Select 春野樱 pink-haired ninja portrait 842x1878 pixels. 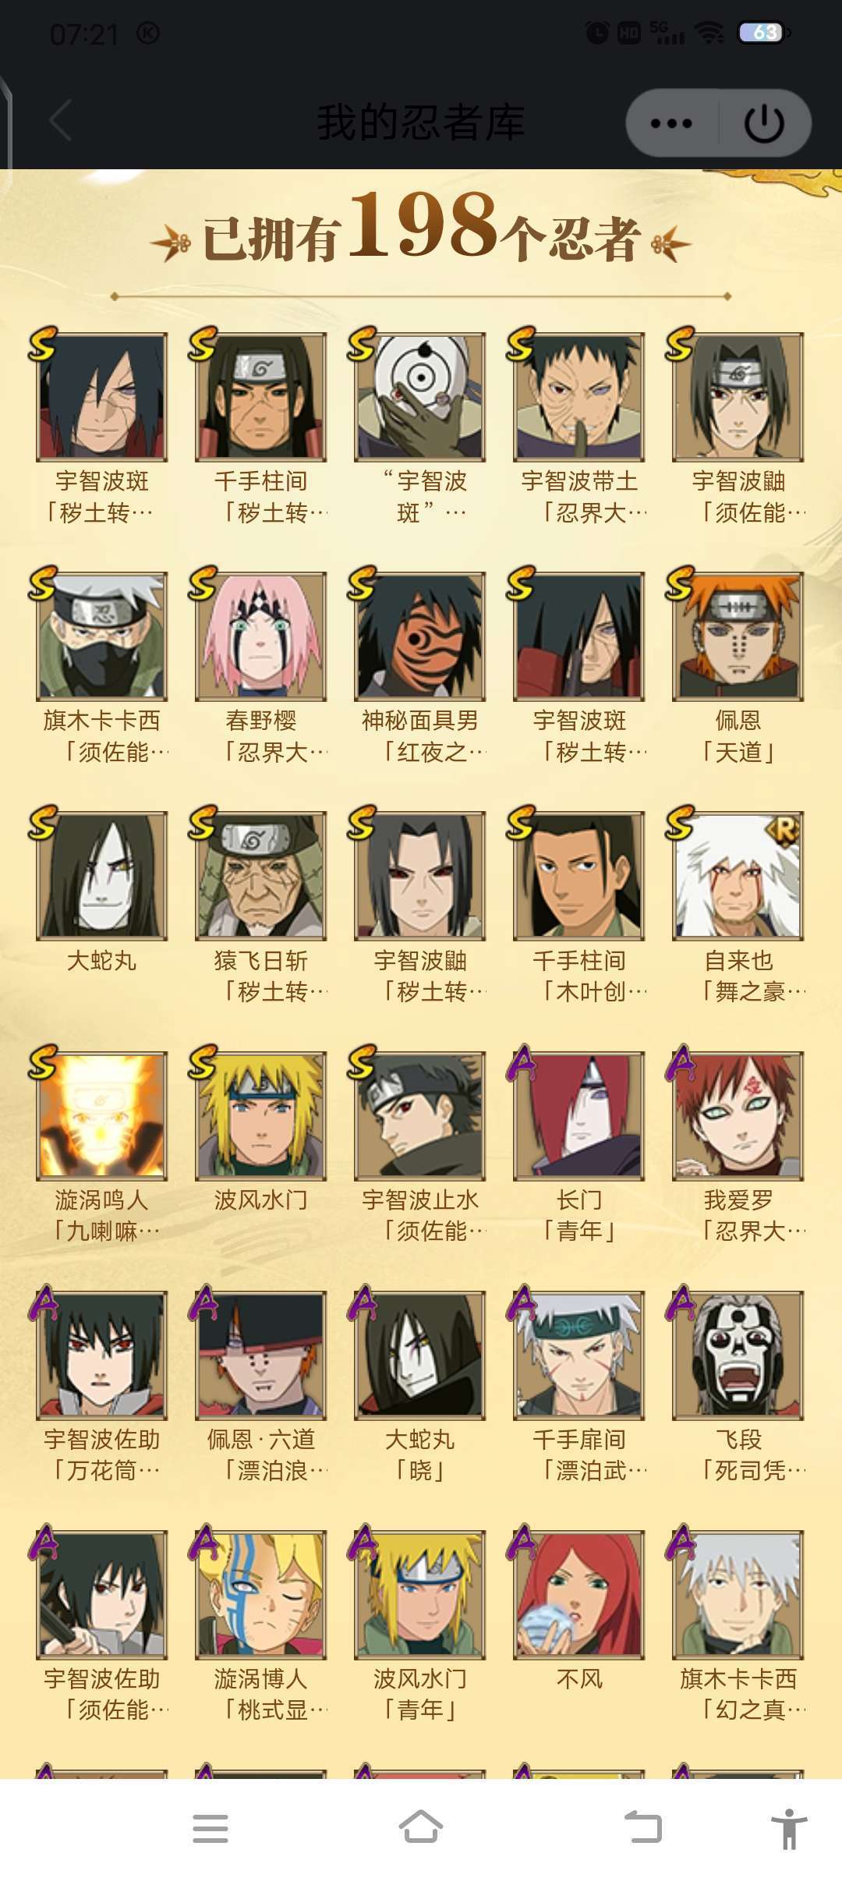pyautogui.click(x=261, y=636)
